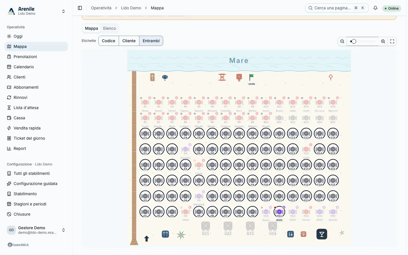Click the map zoom slider handle
This screenshot has height=255, width=408.
pyautogui.click(x=354, y=41)
